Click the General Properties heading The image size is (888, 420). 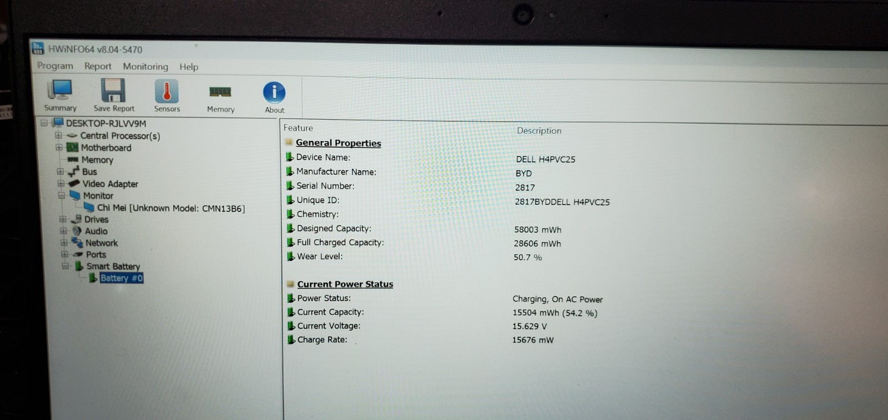[x=339, y=143]
